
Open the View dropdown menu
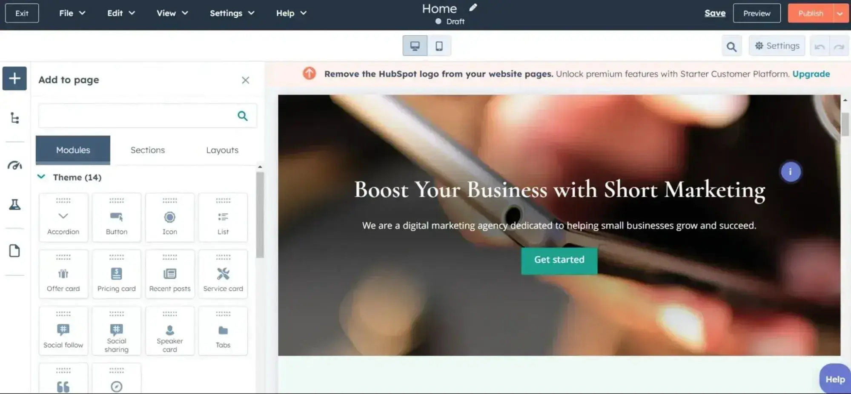[172, 13]
